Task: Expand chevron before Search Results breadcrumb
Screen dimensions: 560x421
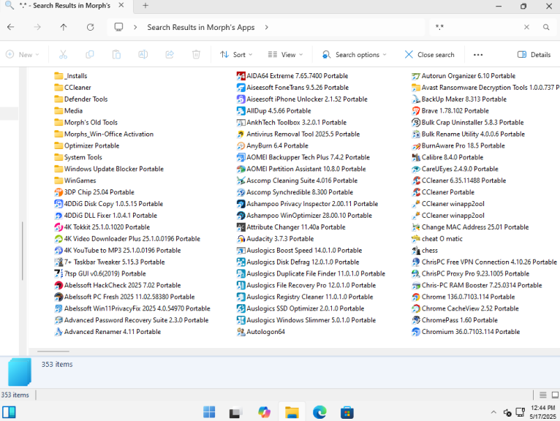Action: (x=135, y=27)
